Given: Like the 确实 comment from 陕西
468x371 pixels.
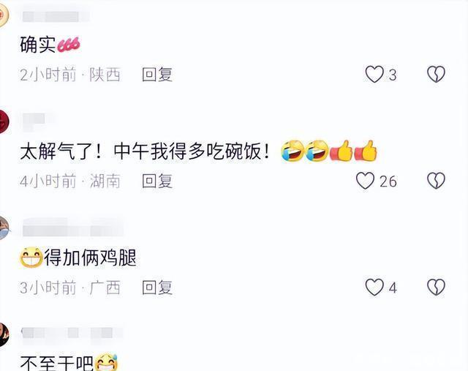Looking at the screenshot, I should point(374,74).
